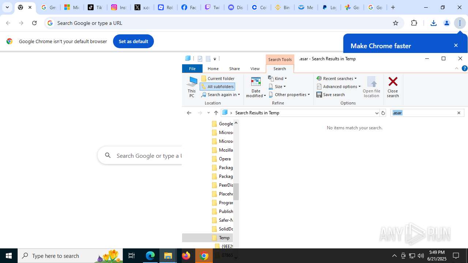Open the Kind filter dropdown
The width and height of the screenshot is (468, 263).
click(x=278, y=79)
